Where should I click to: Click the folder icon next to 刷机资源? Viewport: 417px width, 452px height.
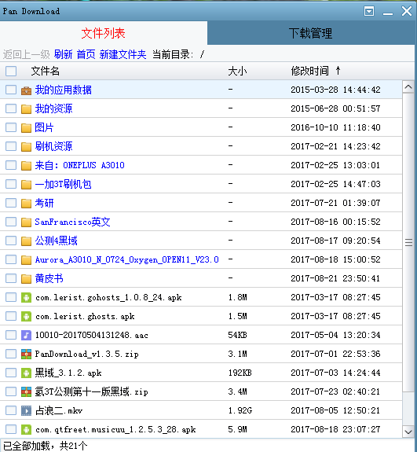[x=26, y=147]
